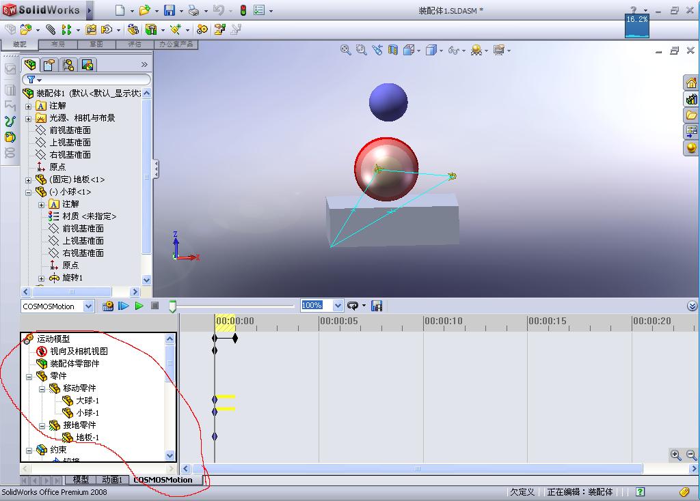Select 大球-1 in the motion tree

coord(87,400)
